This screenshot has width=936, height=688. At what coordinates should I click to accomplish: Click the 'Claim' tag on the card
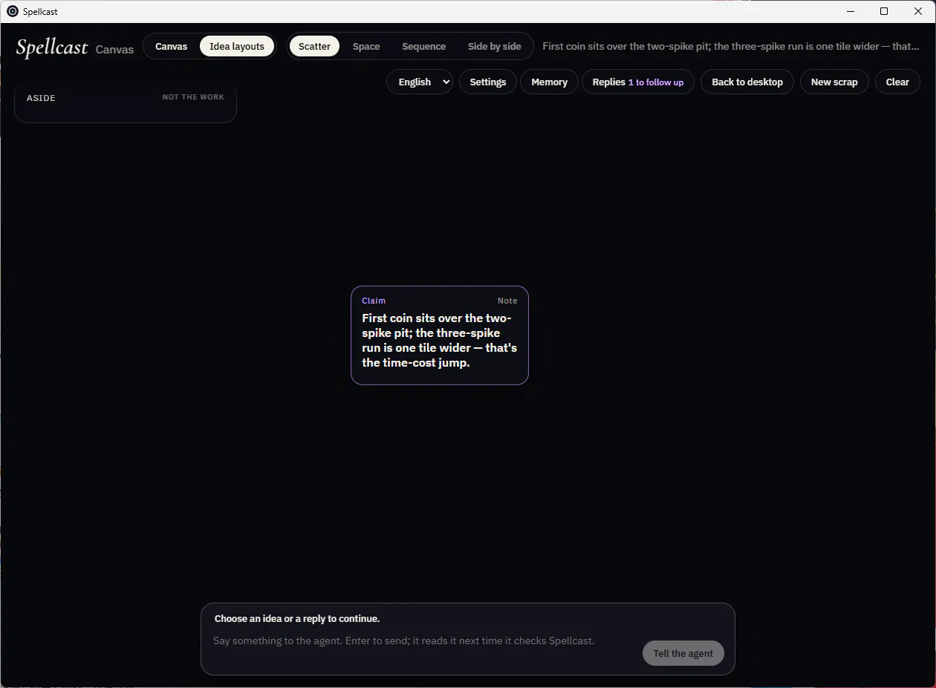point(374,301)
